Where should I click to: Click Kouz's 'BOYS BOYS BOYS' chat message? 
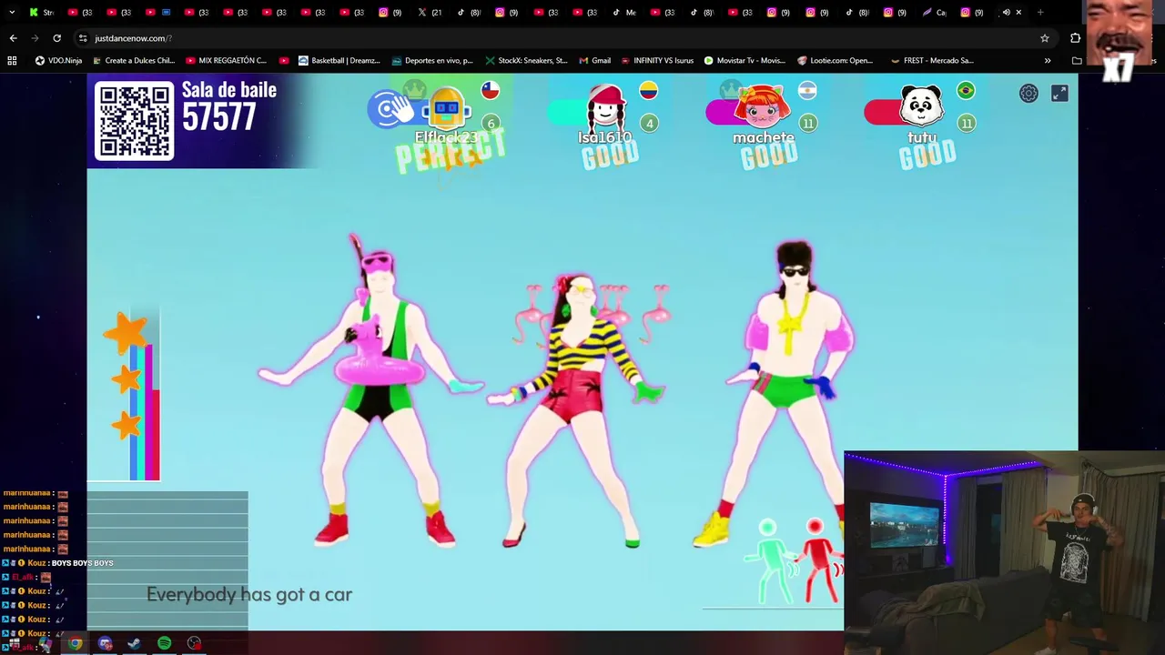pyautogui.click(x=82, y=563)
